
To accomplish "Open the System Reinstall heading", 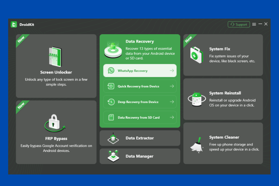I will tap(225, 93).
